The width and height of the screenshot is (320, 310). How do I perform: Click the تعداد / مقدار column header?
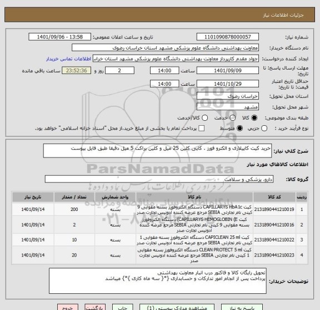pyautogui.click(x=74, y=197)
